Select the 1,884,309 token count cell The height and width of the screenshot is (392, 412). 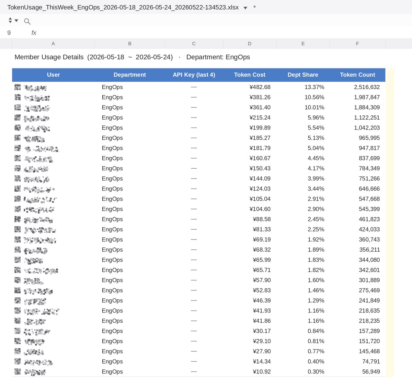(357, 107)
